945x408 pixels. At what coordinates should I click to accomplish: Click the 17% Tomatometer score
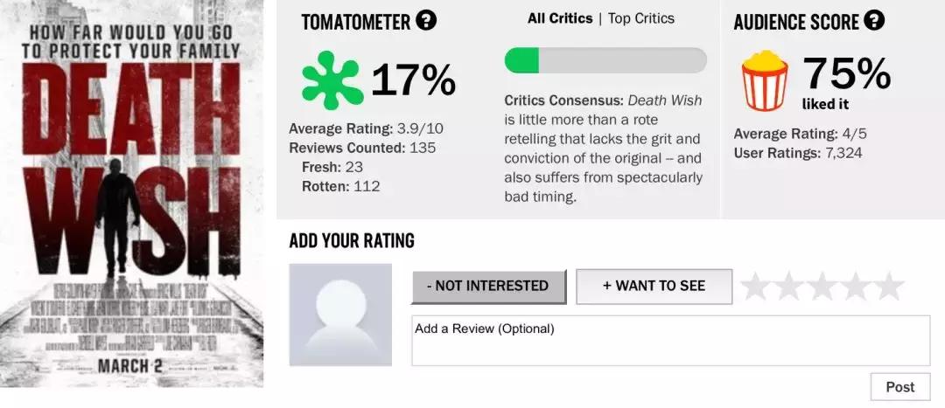[413, 80]
